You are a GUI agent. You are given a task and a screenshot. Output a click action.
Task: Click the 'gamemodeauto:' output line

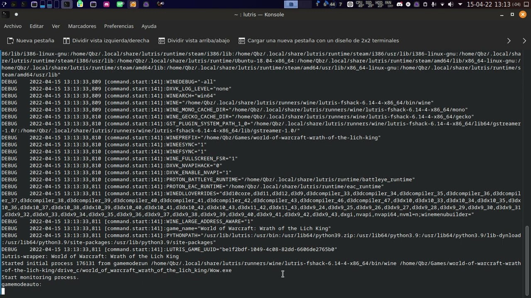[22, 284]
